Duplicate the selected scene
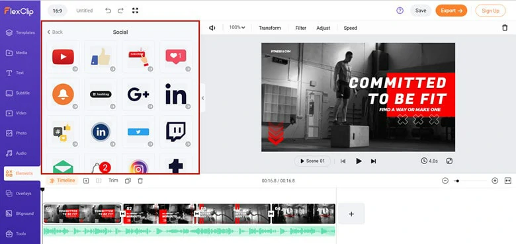 pyautogui.click(x=128, y=181)
